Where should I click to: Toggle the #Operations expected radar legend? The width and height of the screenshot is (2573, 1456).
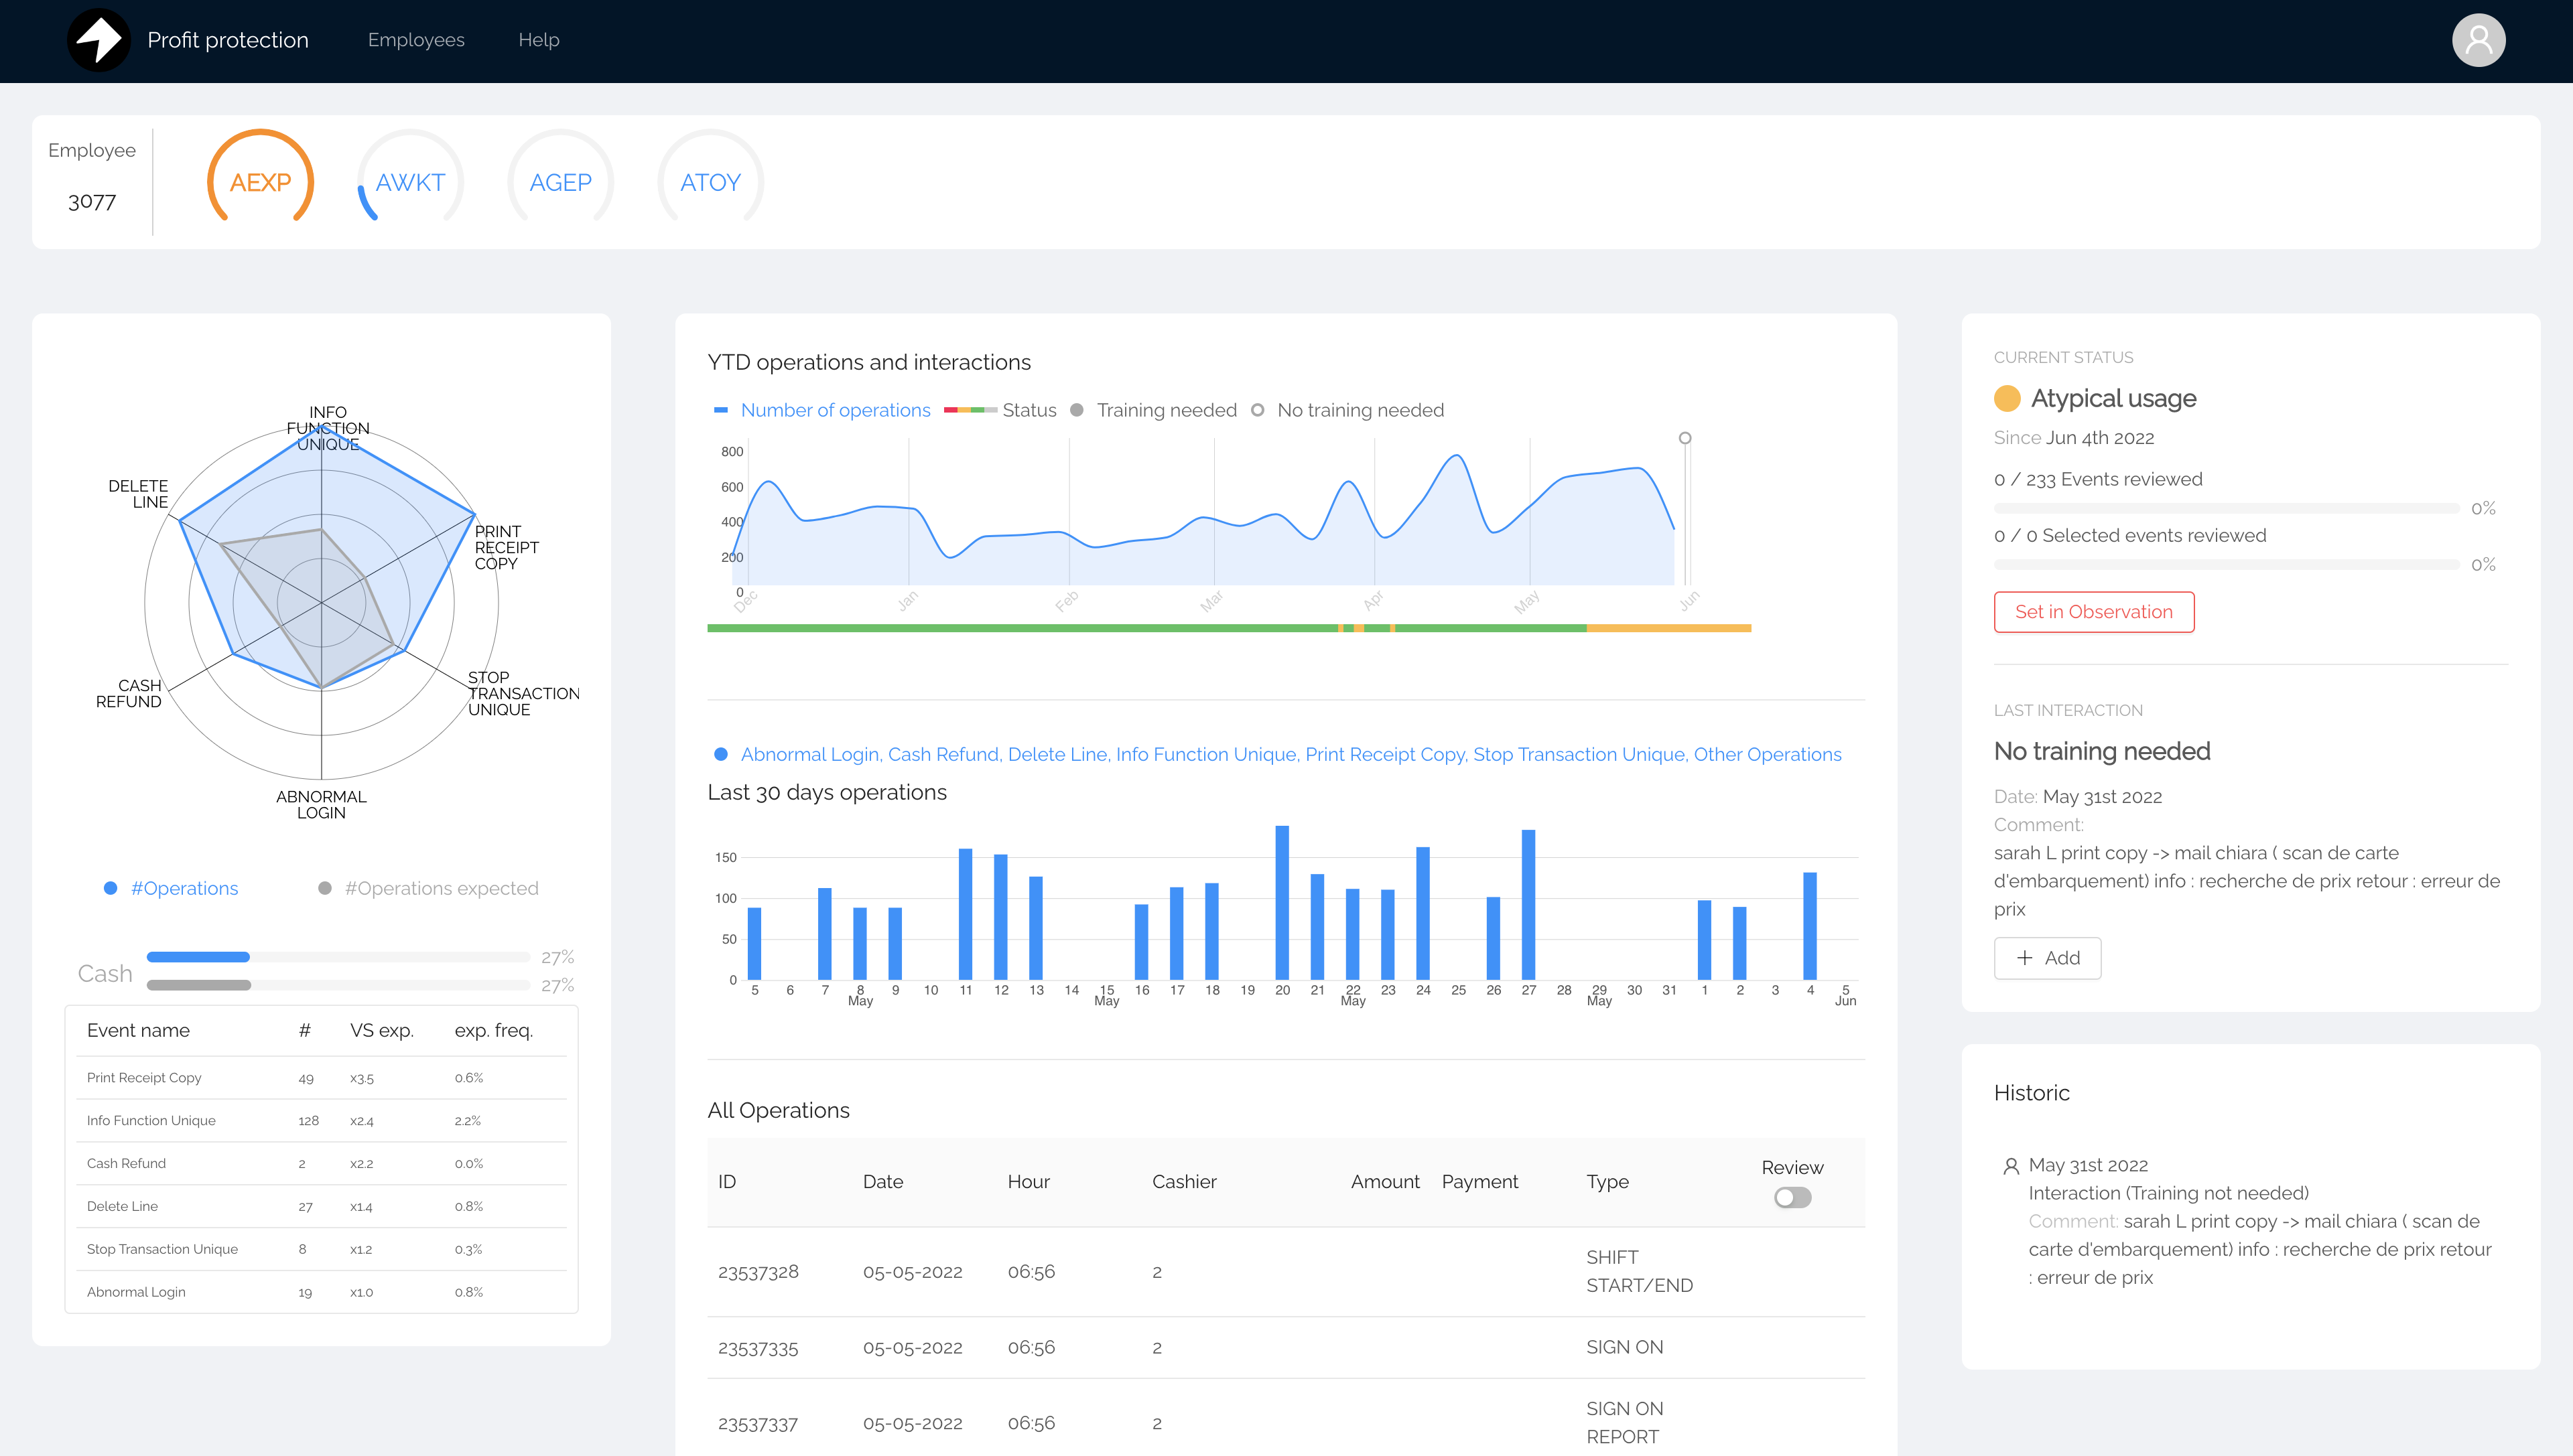point(428,888)
